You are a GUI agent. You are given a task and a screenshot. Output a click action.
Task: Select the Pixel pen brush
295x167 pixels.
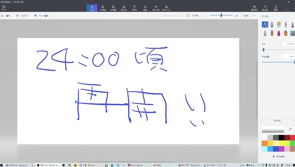click(292, 25)
